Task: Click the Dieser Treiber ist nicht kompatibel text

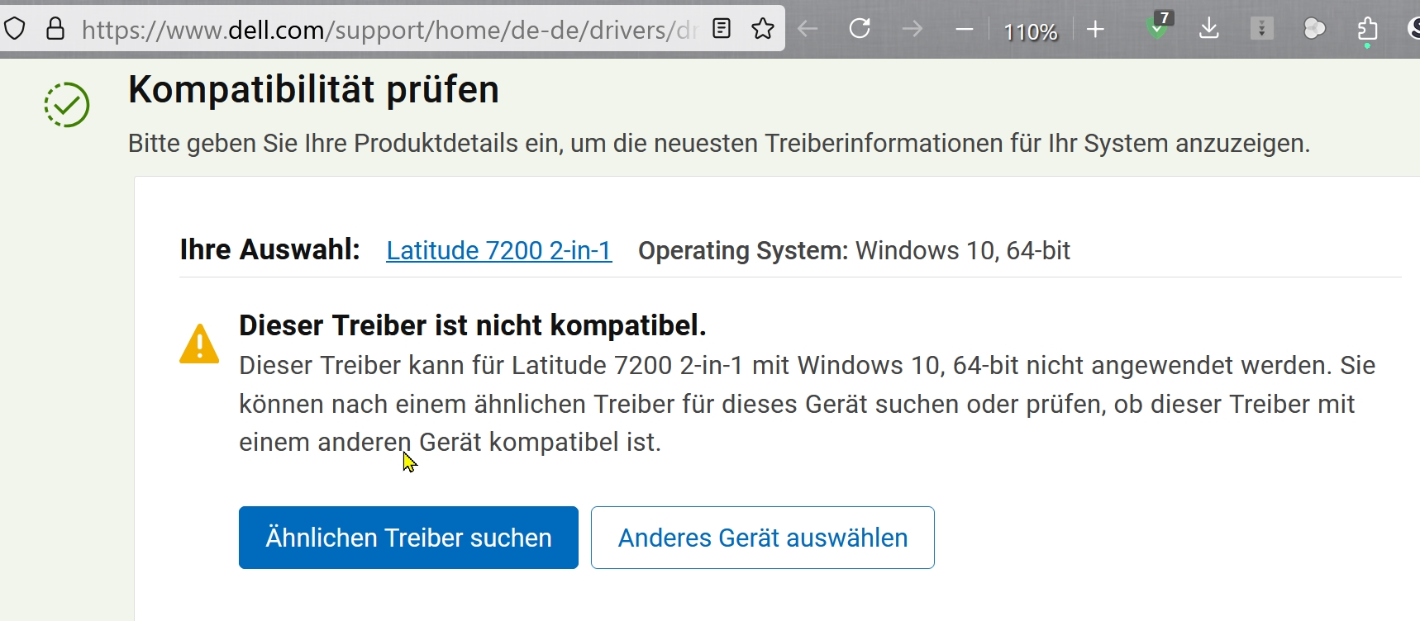Action: 473,325
